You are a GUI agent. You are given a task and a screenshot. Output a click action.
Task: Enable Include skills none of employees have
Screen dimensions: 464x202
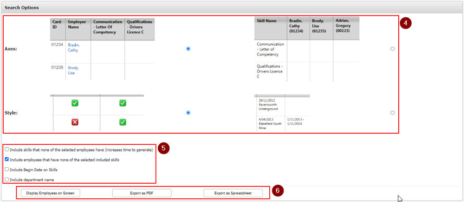(7, 149)
